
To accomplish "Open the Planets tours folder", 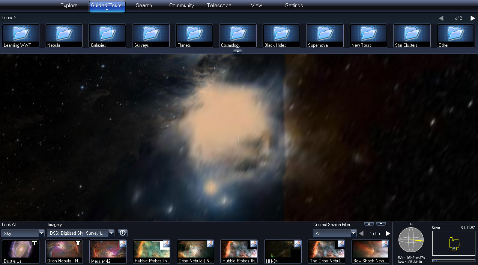I will coord(194,36).
